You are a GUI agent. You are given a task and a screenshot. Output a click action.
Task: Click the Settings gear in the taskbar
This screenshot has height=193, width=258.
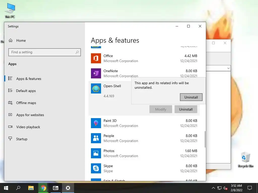(x=68, y=188)
